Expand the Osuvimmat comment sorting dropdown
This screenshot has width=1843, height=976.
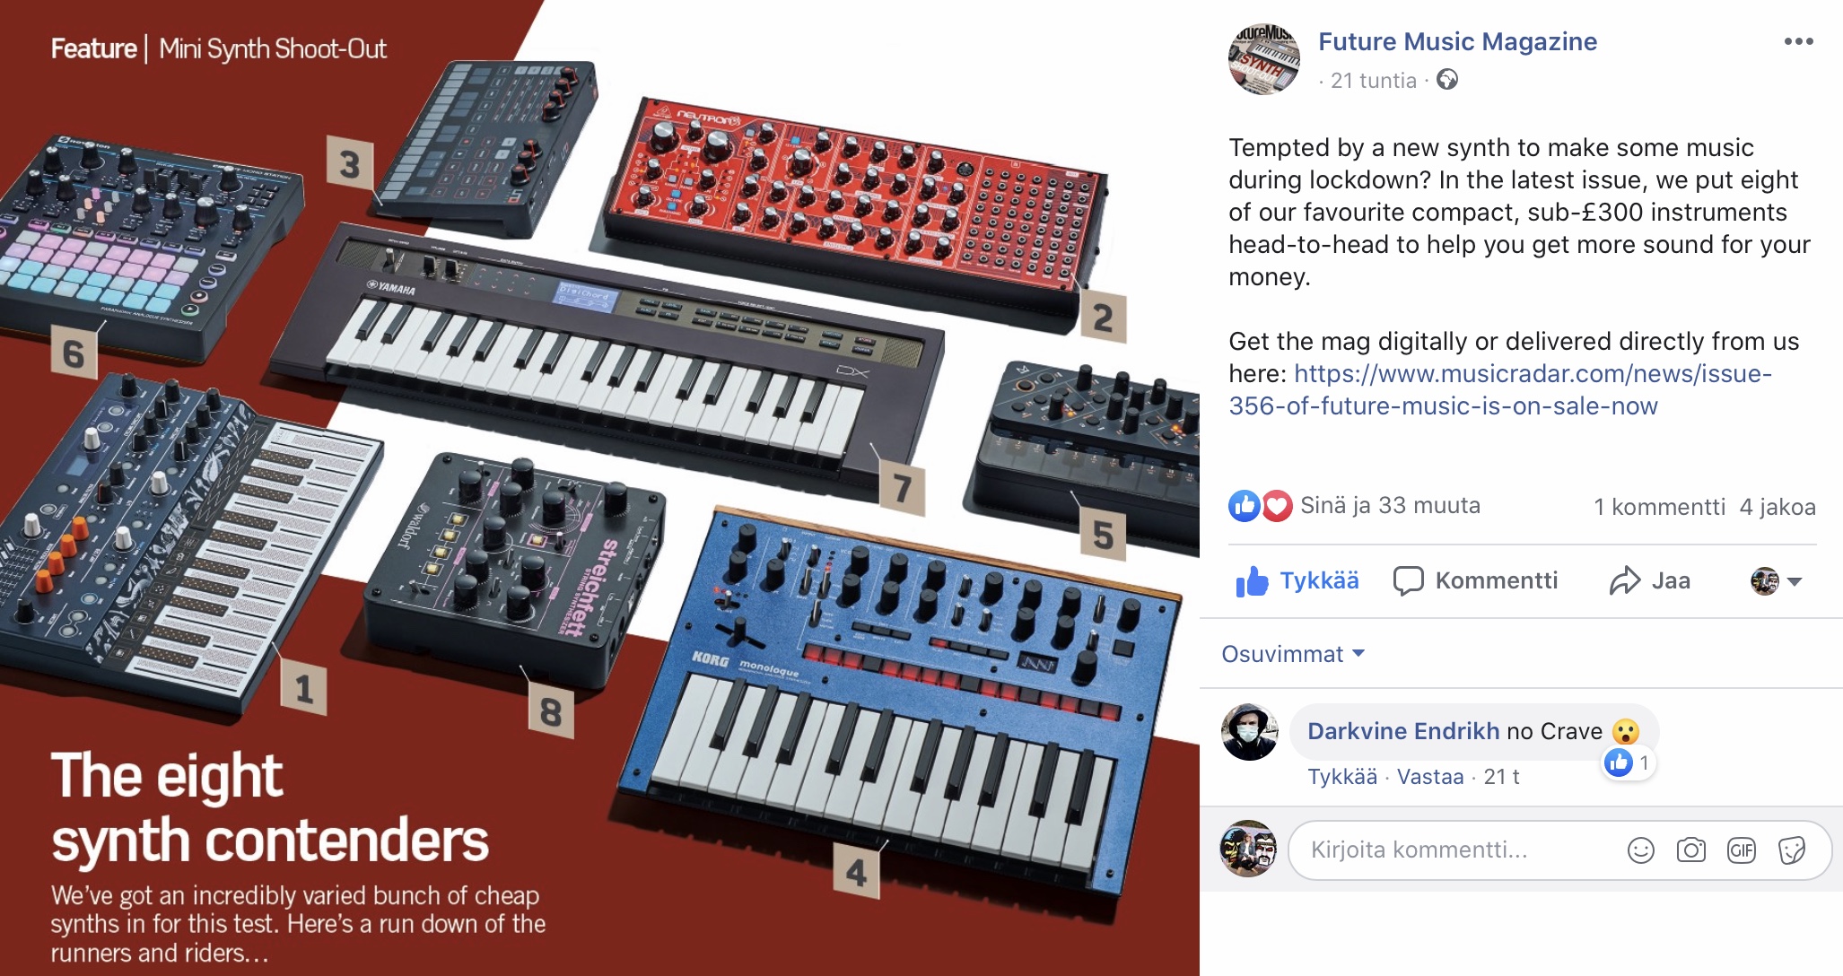pos(1293,654)
